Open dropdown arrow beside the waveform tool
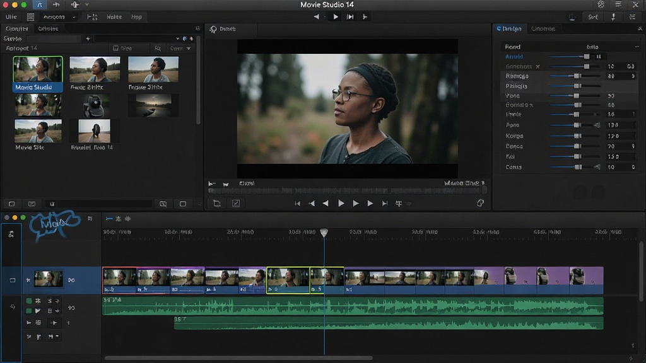The image size is (646, 363). (87, 5)
